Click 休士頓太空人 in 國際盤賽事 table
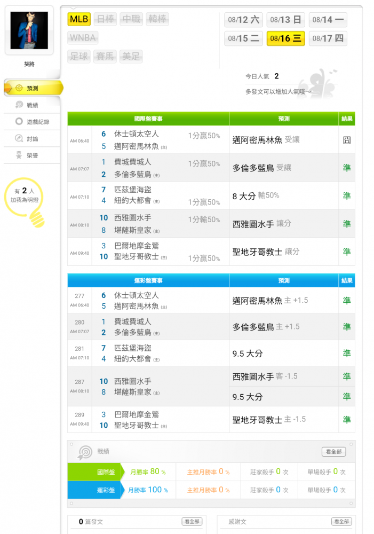This screenshot has width=374, height=534. [137, 134]
